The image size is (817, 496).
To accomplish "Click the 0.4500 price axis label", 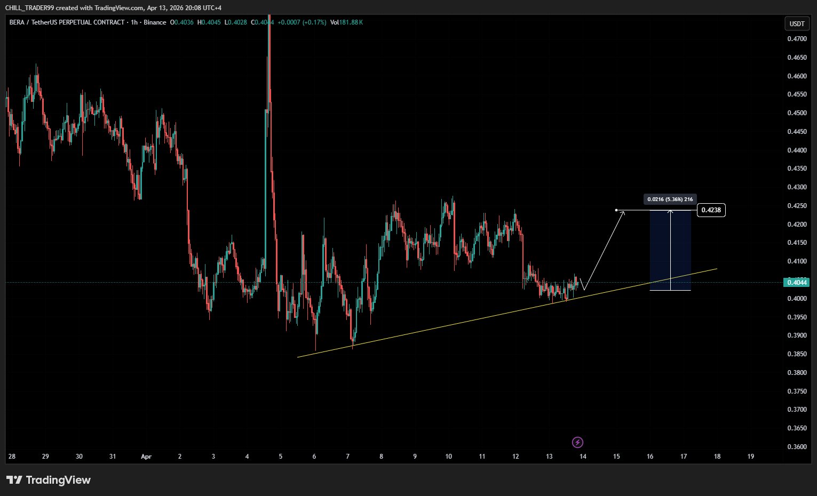I will [797, 113].
